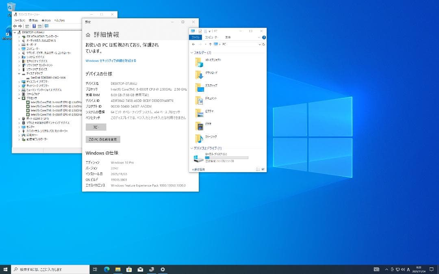
Task: Open the Desktop (デスクトップ) folder in Explorer
Action: point(206,88)
